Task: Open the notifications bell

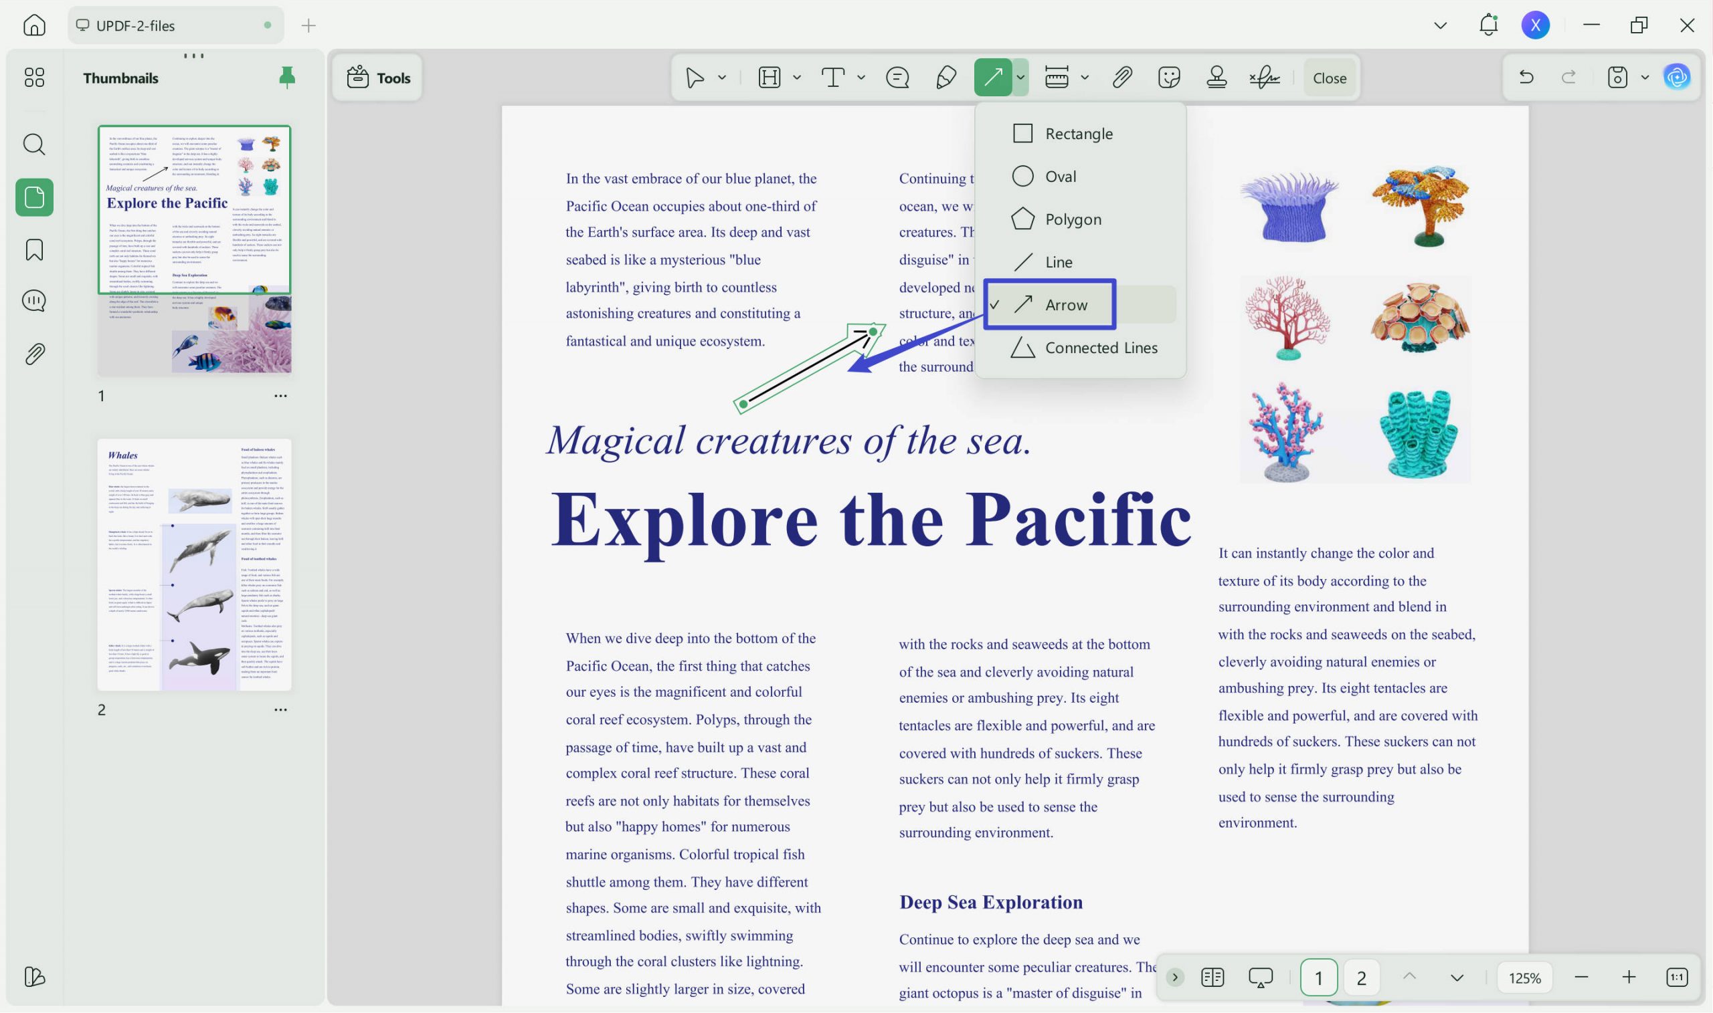Action: [x=1488, y=25]
